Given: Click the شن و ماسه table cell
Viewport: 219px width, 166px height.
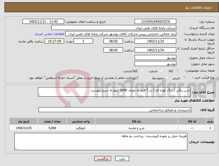Looking at the screenshot, I should 136,128.
